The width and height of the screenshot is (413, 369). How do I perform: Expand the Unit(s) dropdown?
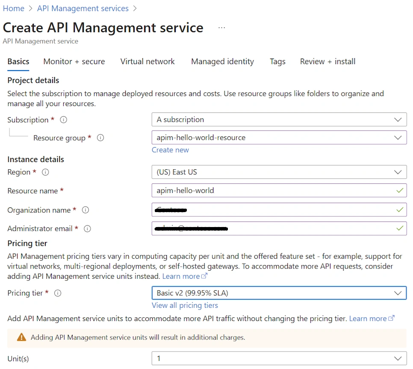[x=279, y=358]
